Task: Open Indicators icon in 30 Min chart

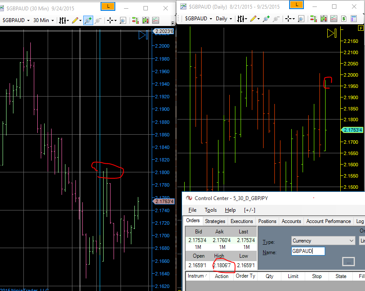Action: [156, 20]
